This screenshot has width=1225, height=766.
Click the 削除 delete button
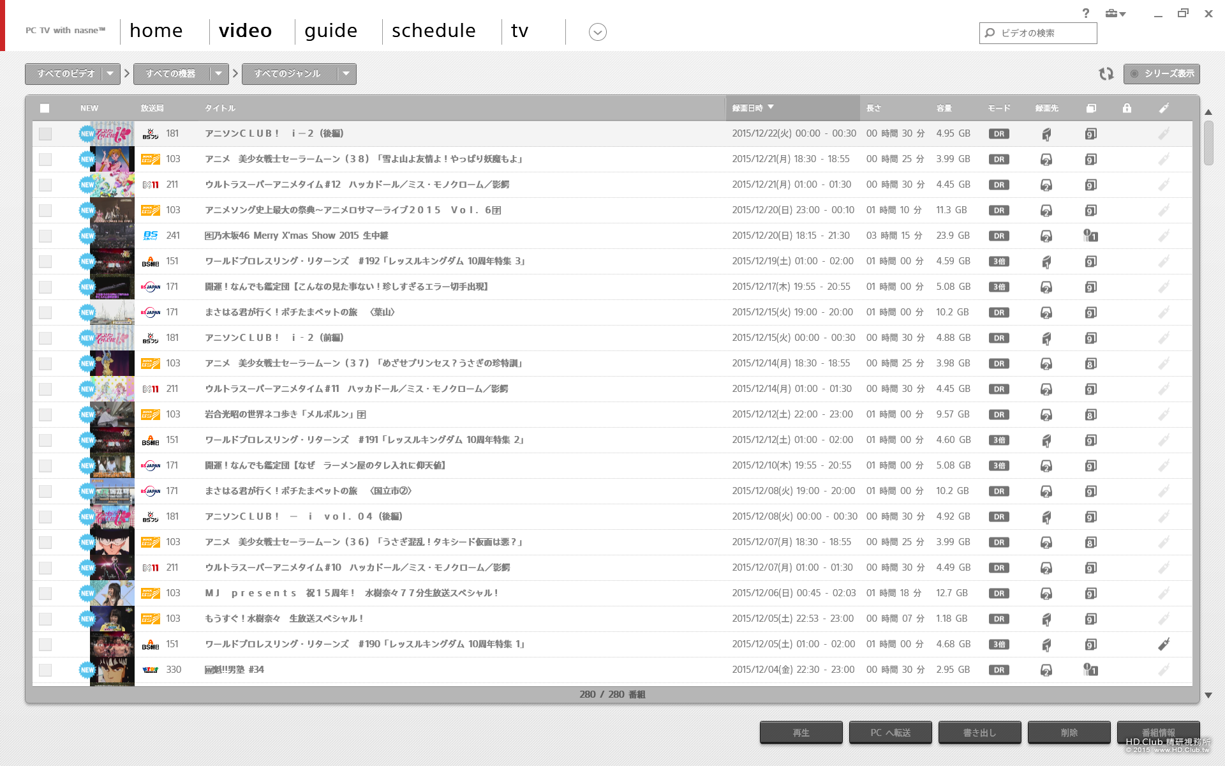coord(1069,733)
